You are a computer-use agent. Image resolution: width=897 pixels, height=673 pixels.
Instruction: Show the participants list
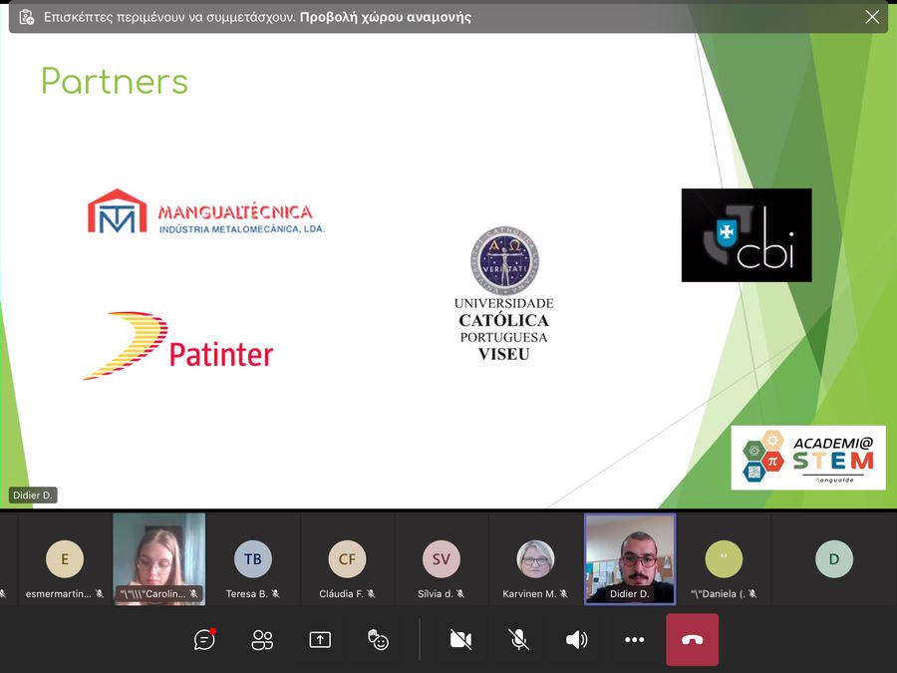[x=262, y=640]
